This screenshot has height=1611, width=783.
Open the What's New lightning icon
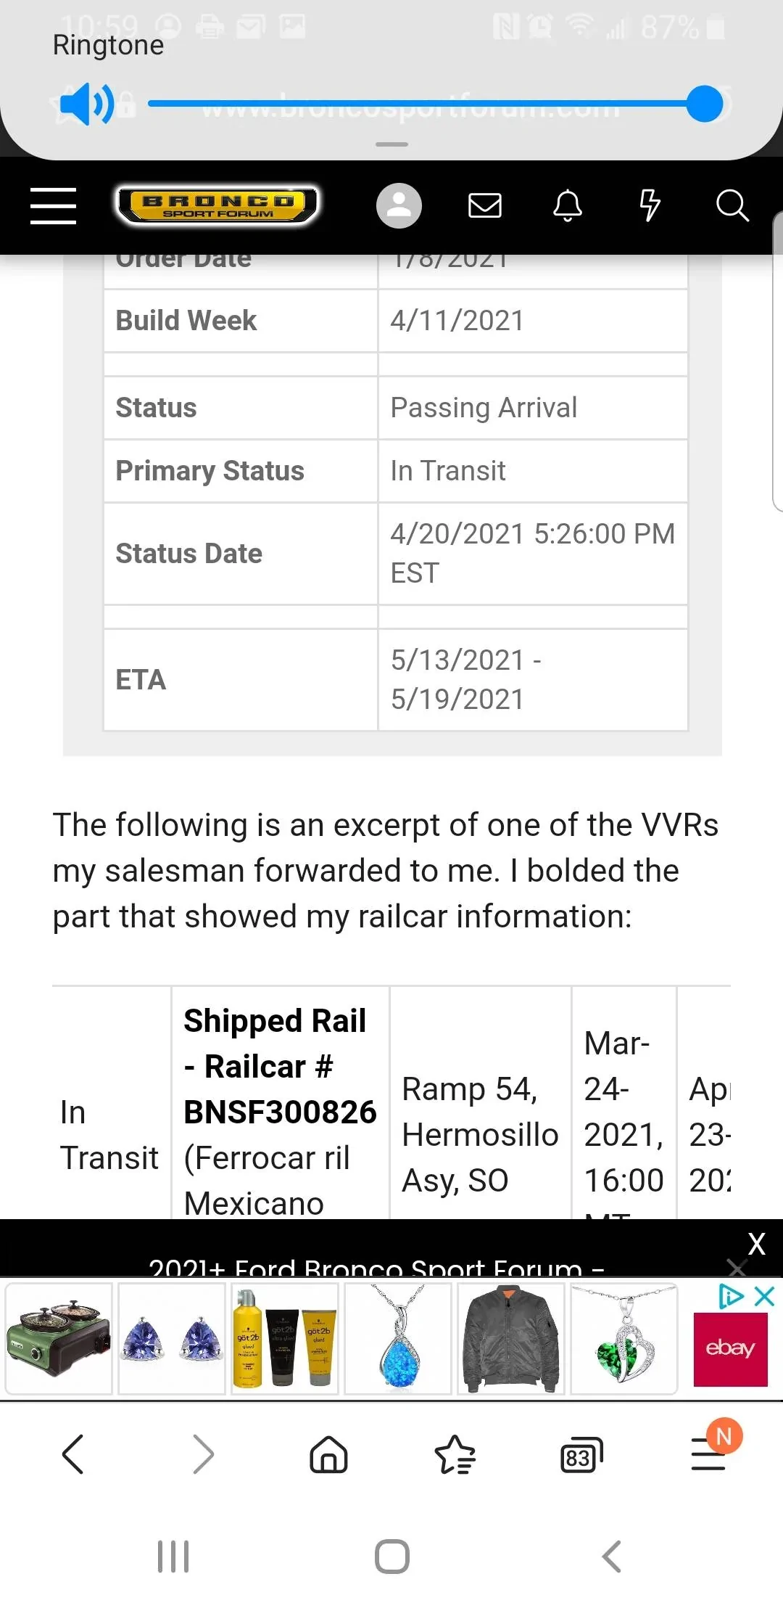pos(650,205)
